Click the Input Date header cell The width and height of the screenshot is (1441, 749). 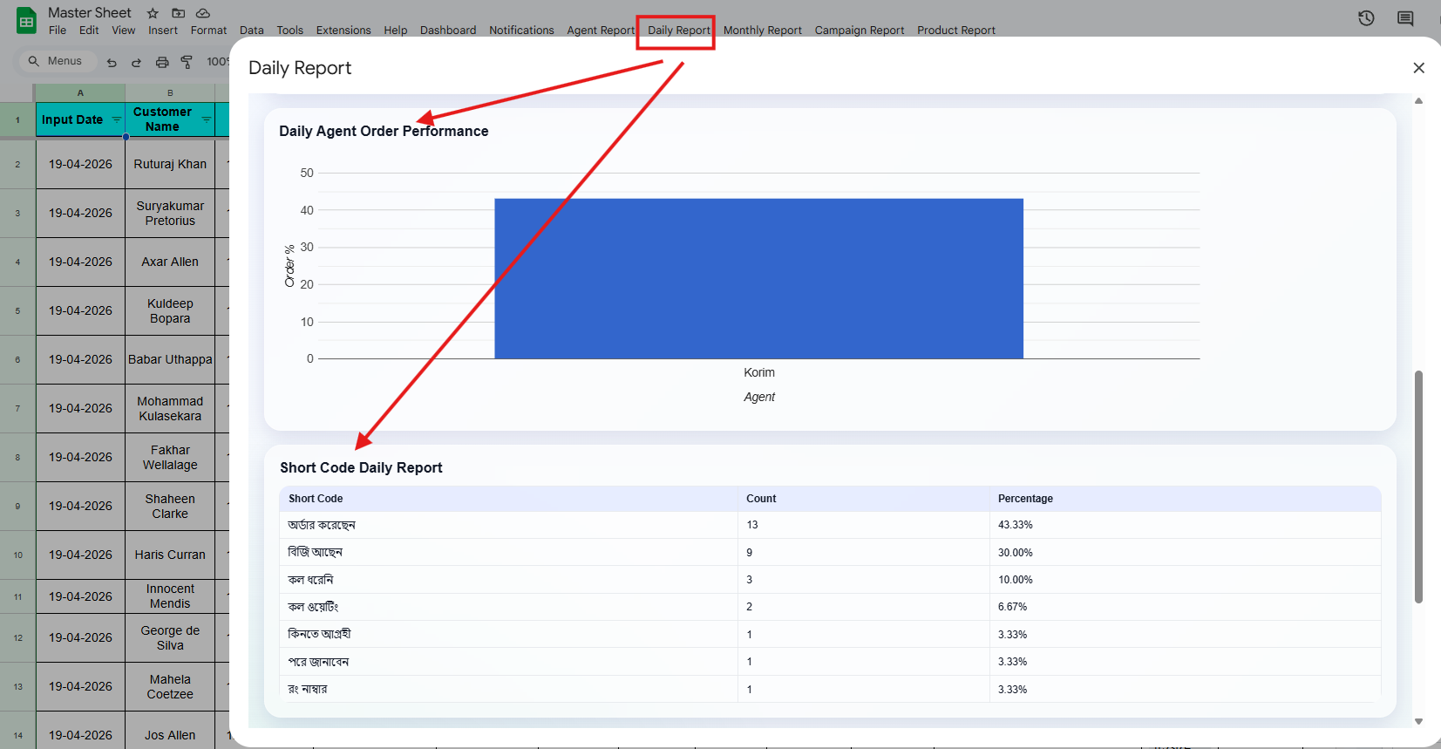(80, 119)
